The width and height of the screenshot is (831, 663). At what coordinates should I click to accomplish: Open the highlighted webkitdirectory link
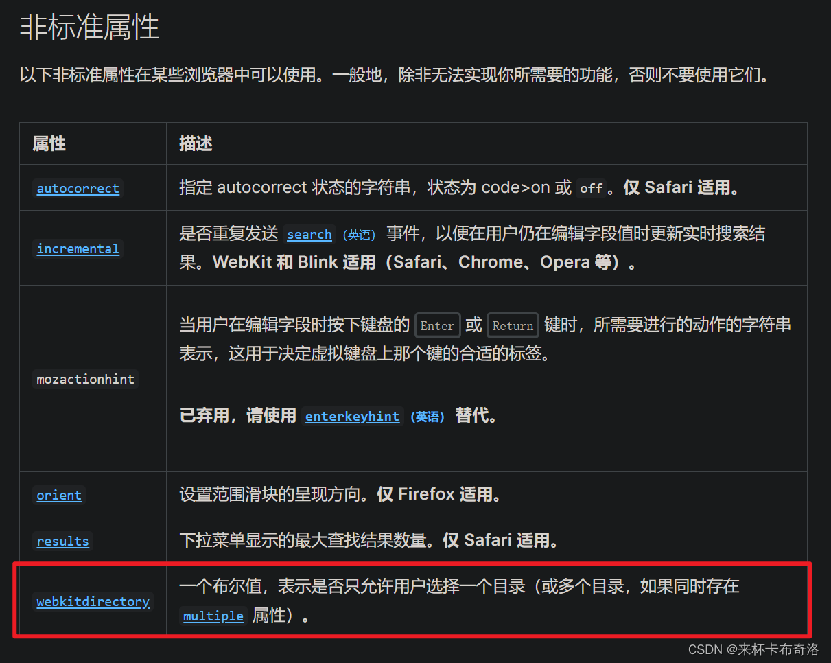(93, 601)
